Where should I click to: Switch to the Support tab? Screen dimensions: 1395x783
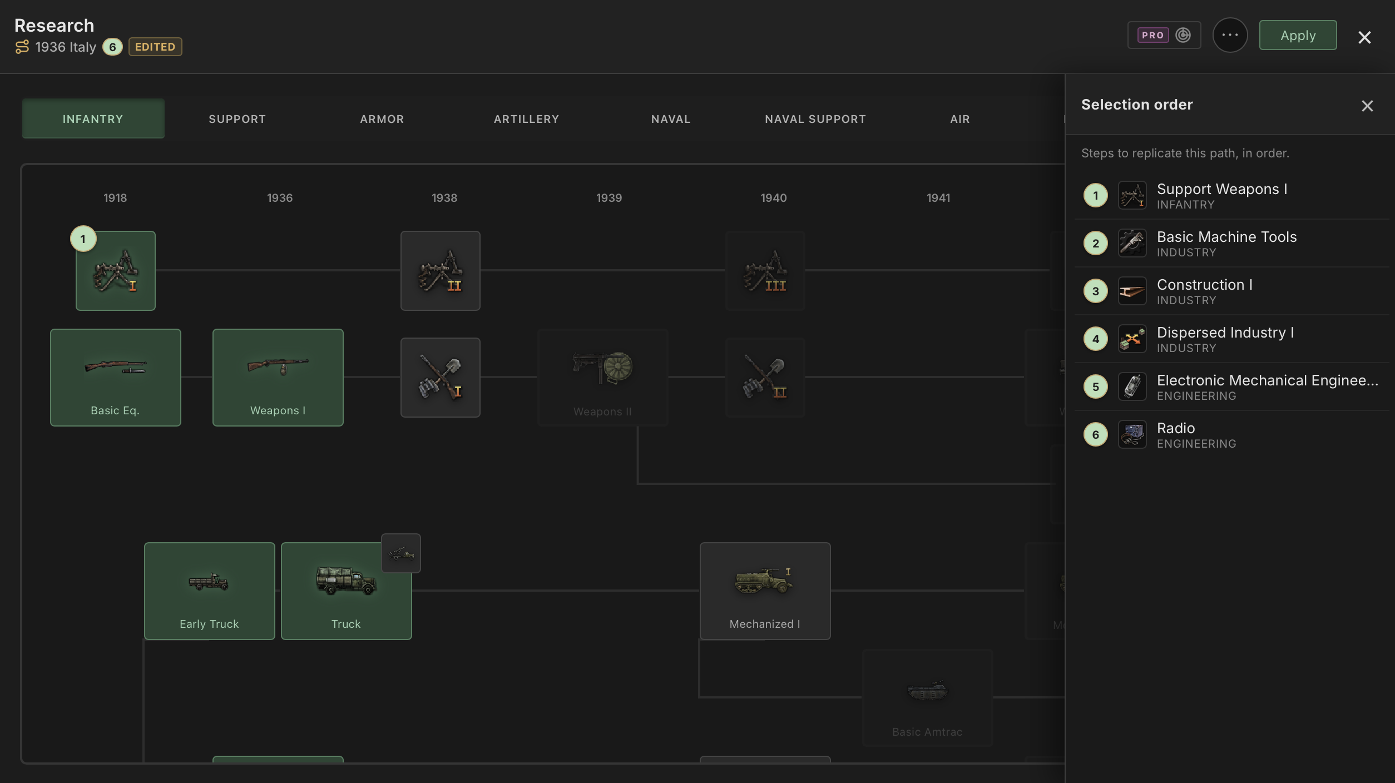pos(238,119)
